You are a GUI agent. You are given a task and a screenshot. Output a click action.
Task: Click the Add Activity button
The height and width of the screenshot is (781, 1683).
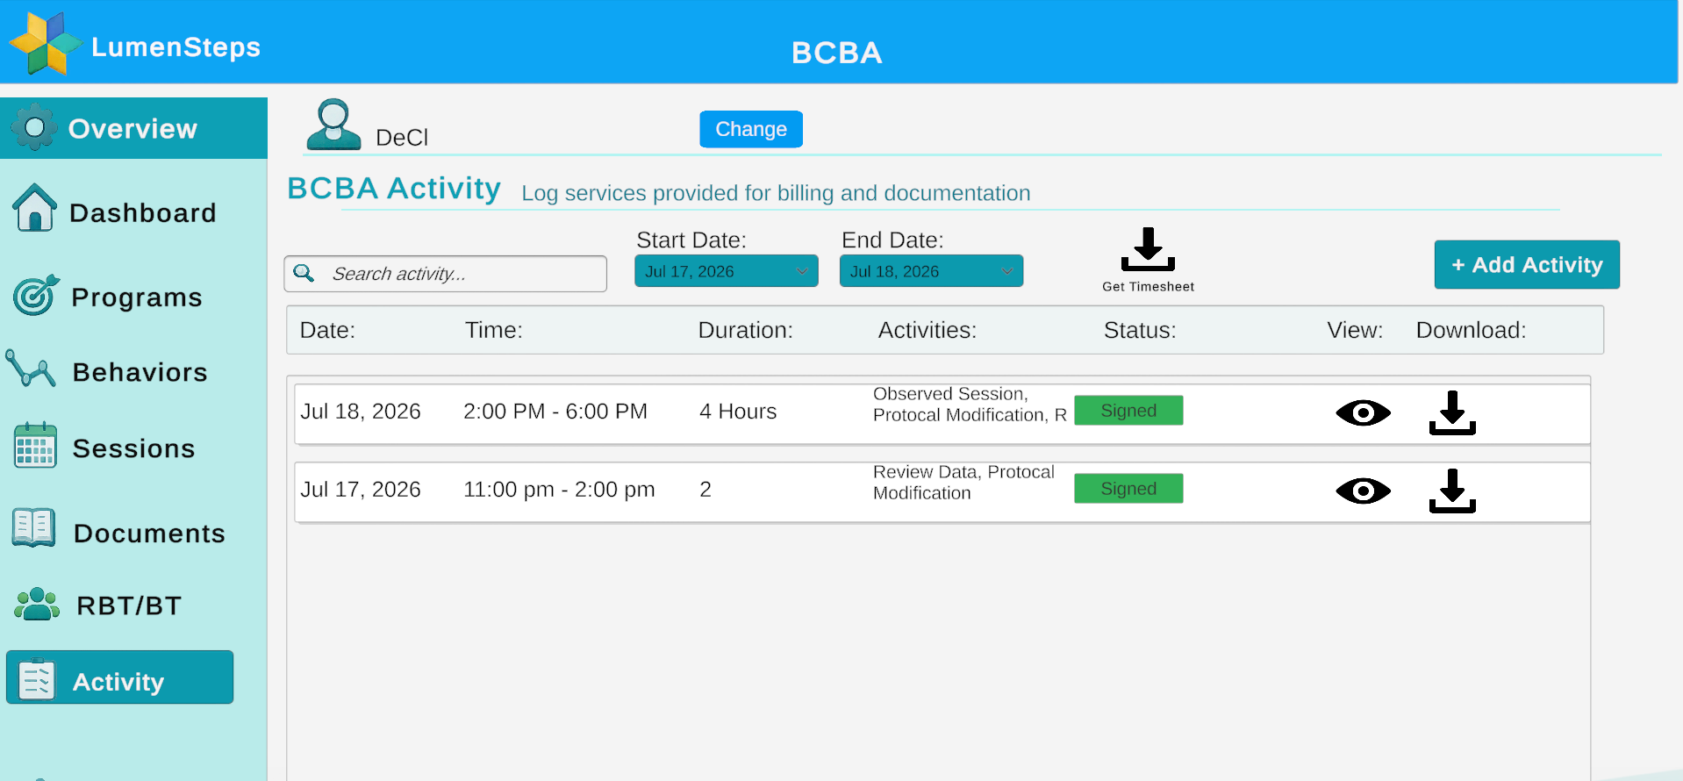(x=1527, y=264)
